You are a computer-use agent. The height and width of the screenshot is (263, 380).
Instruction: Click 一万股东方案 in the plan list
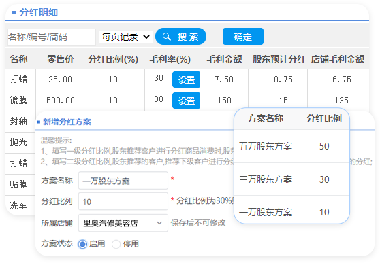(266, 213)
